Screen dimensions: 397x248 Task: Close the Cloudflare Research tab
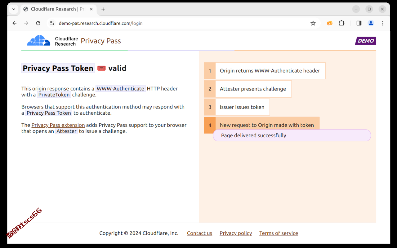point(91,9)
